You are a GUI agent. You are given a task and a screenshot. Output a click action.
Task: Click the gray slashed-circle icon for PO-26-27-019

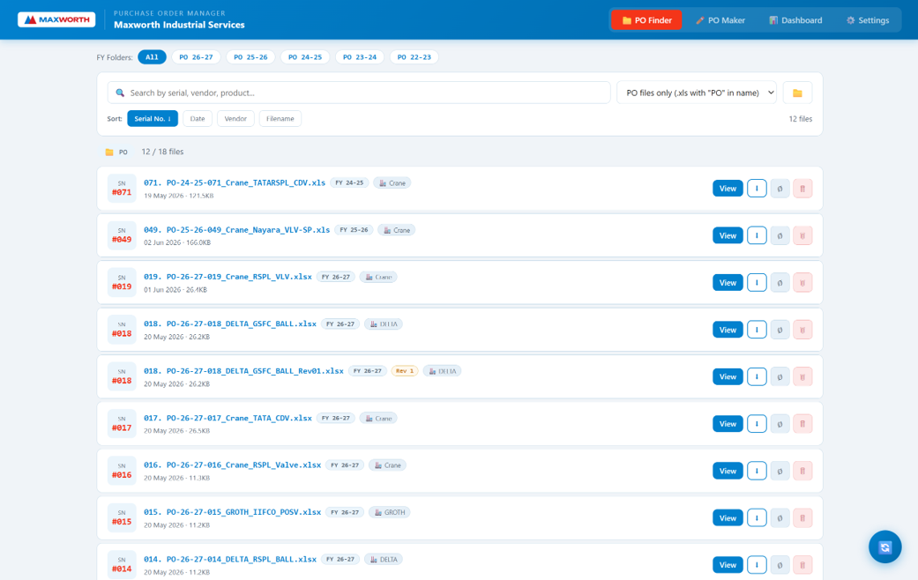tap(780, 283)
